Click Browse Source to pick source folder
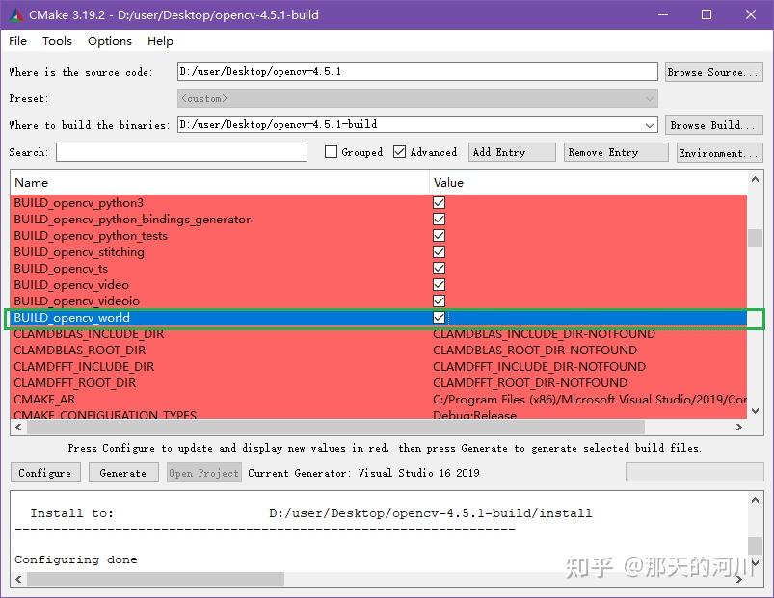 (713, 70)
